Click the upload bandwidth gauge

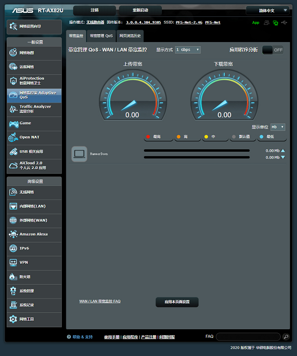click(x=133, y=95)
